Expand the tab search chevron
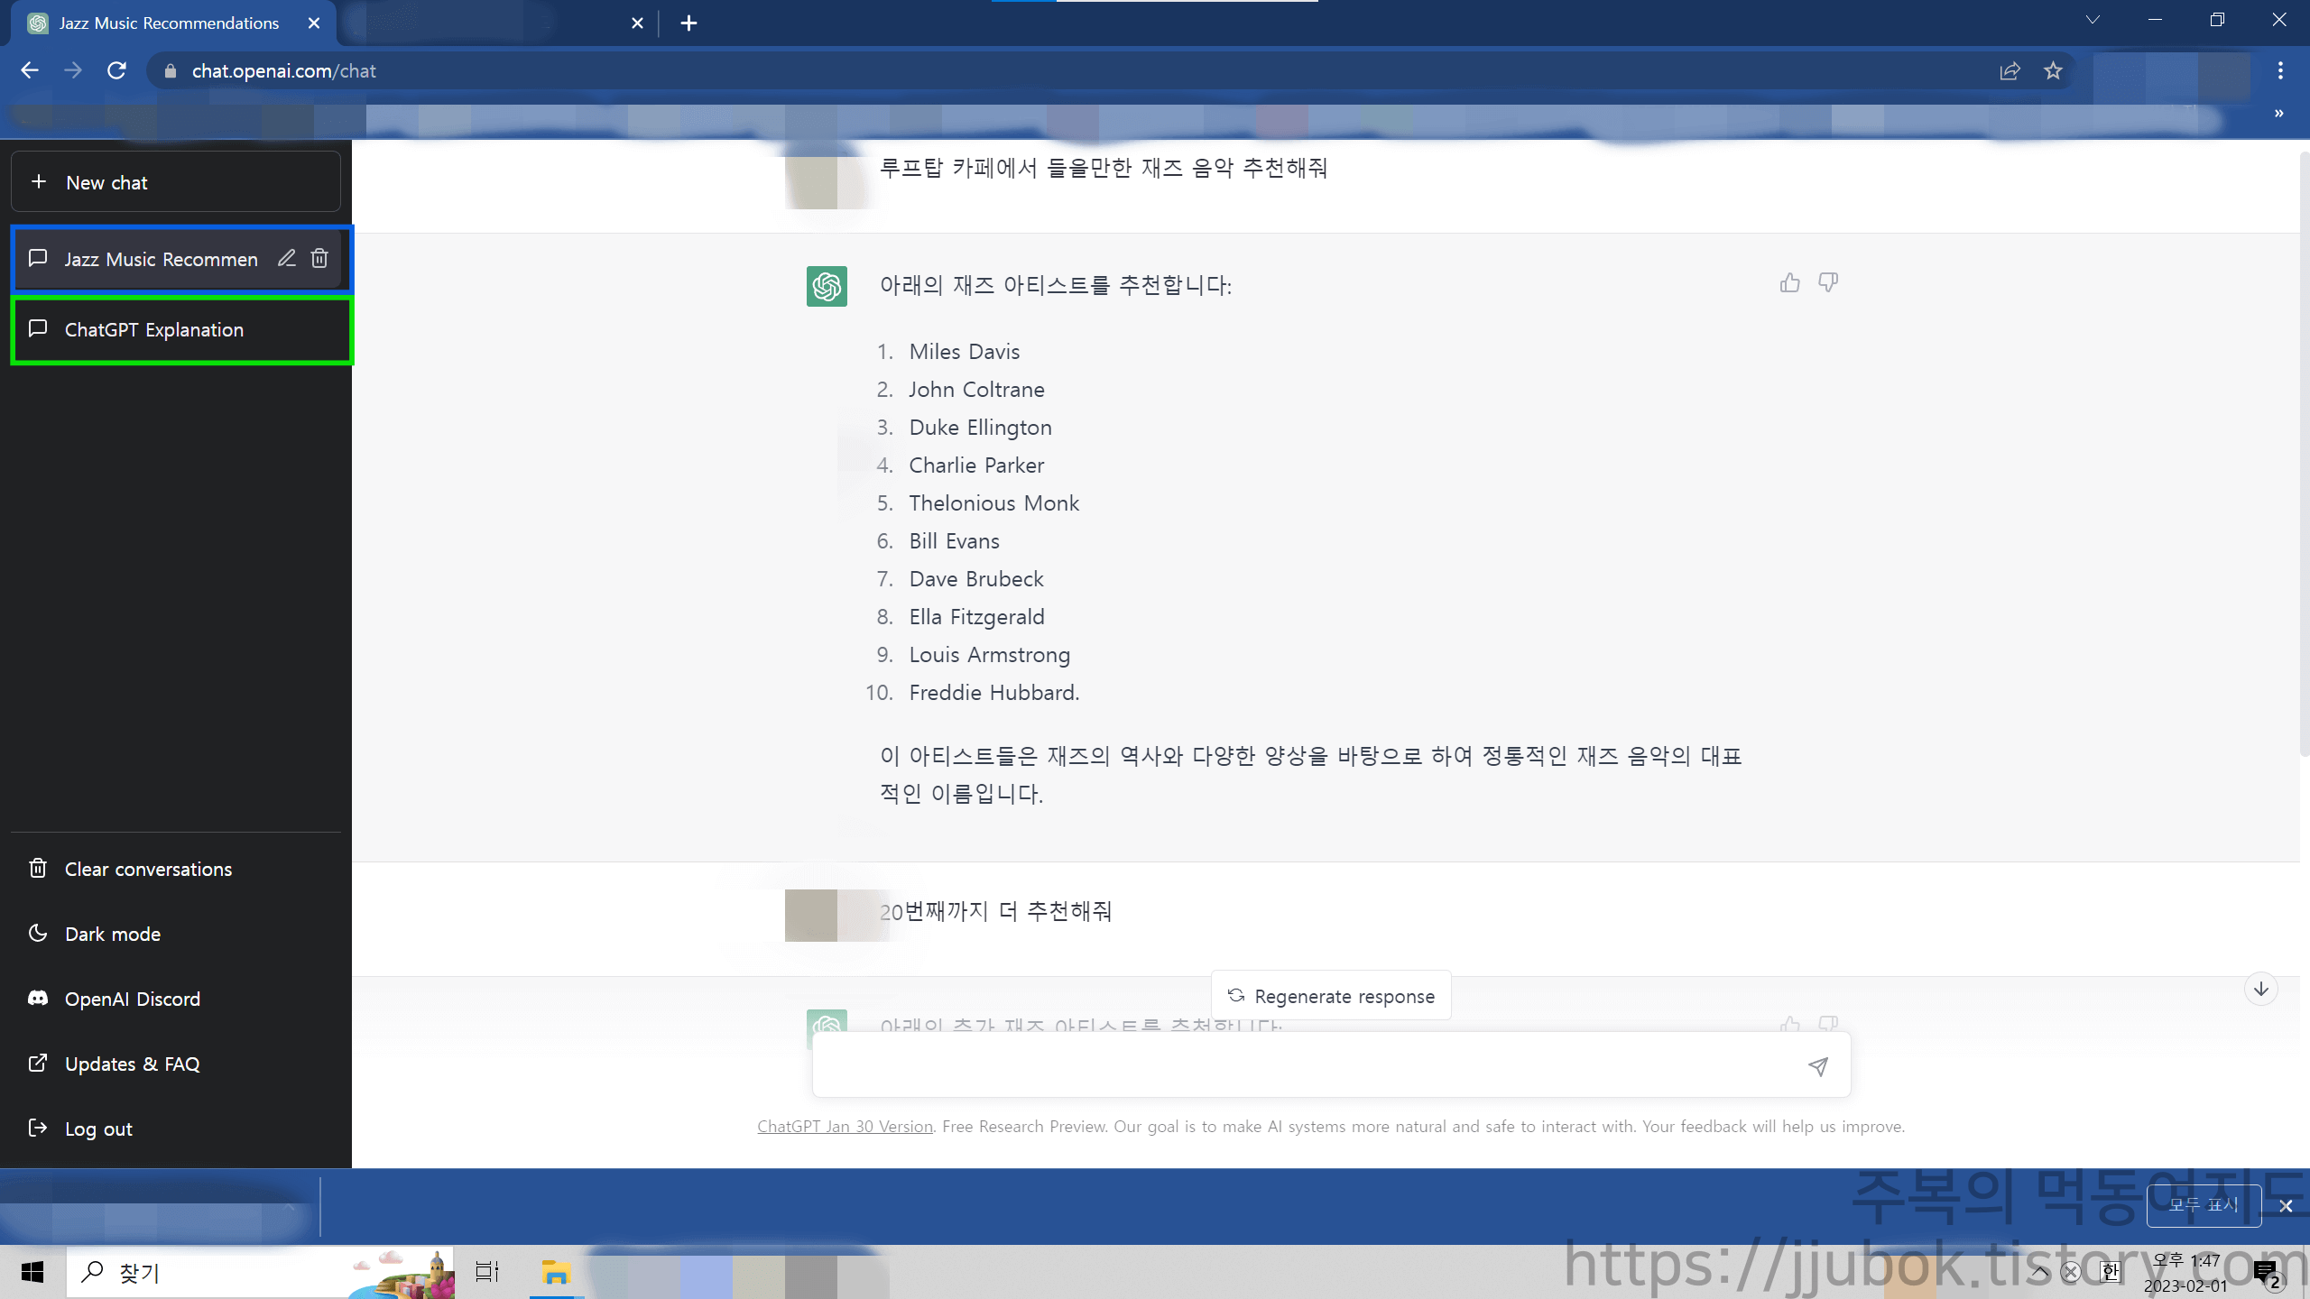The image size is (2310, 1299). click(2093, 21)
